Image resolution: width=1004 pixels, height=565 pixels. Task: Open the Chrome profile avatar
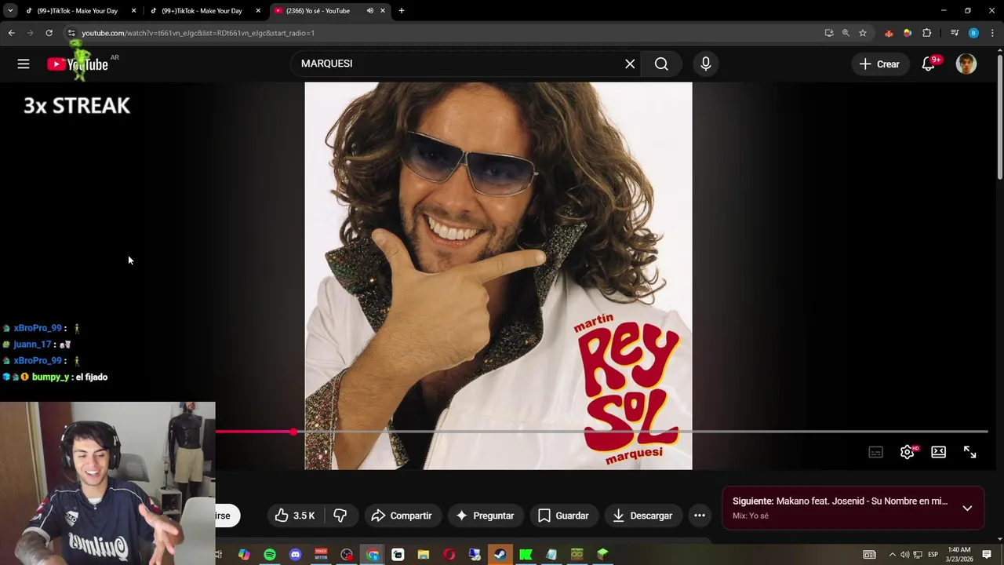click(x=973, y=33)
